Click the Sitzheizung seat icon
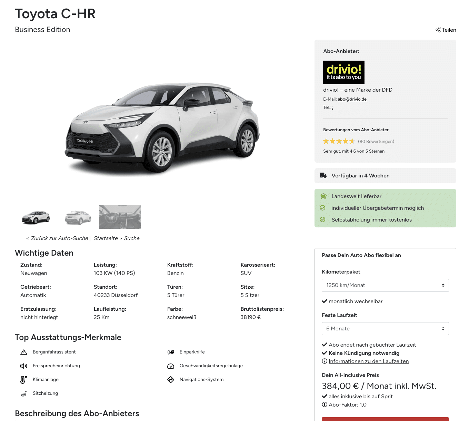Screen dimensions: 469x421 click(24, 393)
